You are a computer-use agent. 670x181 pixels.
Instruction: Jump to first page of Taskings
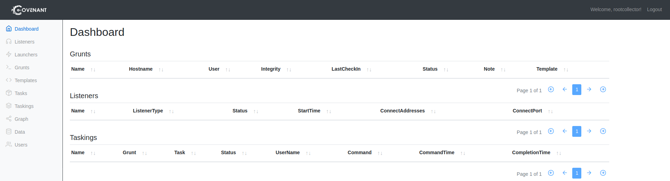pyautogui.click(x=551, y=173)
